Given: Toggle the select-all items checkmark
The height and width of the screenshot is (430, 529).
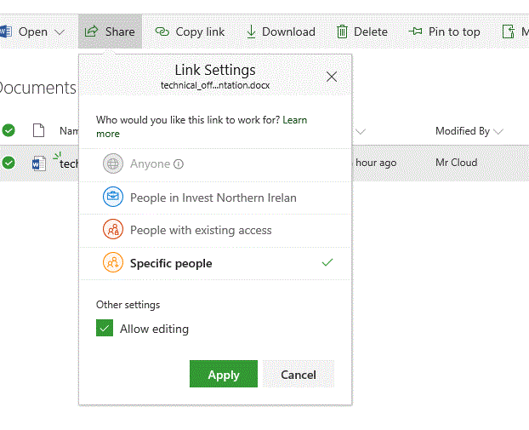Looking at the screenshot, I should 9,131.
